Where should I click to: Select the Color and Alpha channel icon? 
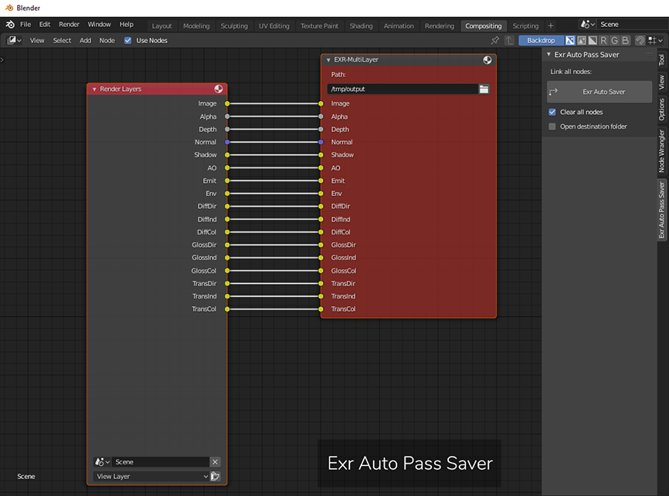coord(570,40)
